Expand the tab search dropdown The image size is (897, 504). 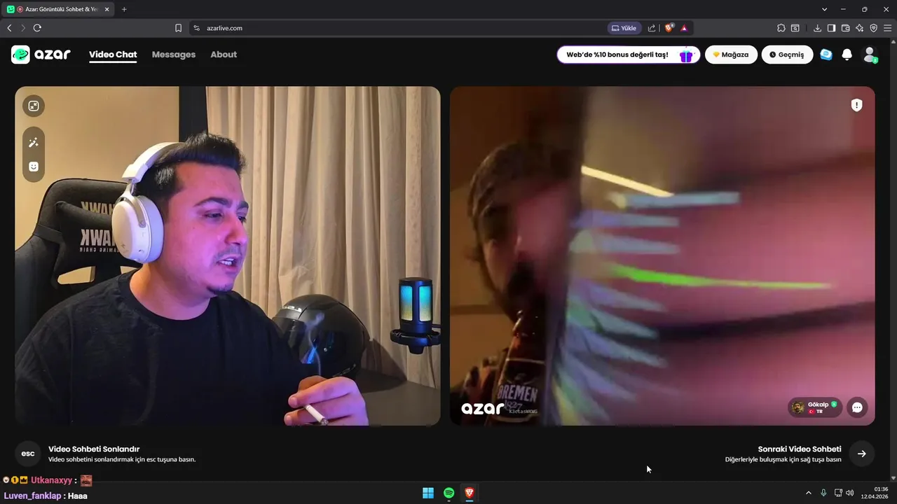(x=823, y=9)
